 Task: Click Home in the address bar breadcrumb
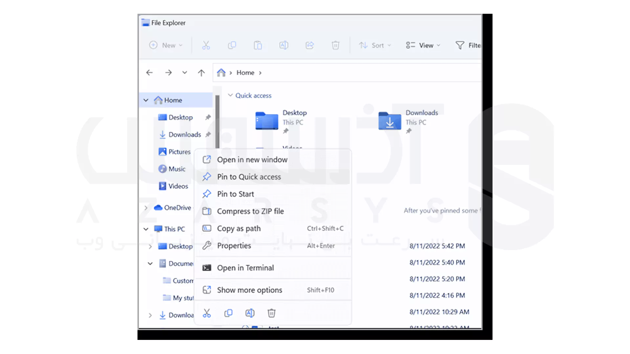[245, 72]
